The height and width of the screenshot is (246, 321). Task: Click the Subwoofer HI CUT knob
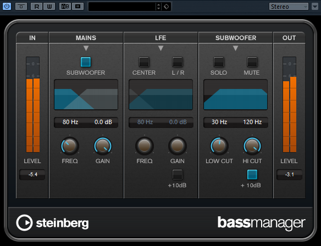[x=252, y=146]
